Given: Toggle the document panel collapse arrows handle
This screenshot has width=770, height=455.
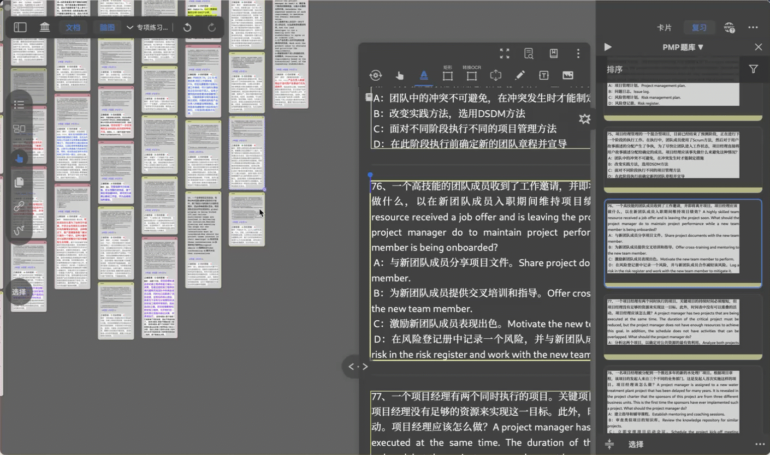Looking at the screenshot, I should (x=358, y=367).
